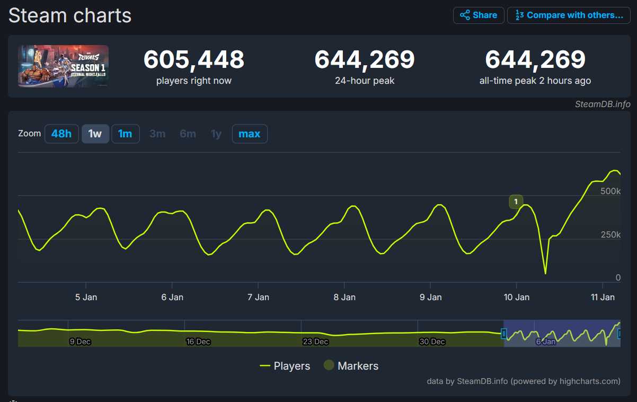Set zoom to max

click(250, 134)
